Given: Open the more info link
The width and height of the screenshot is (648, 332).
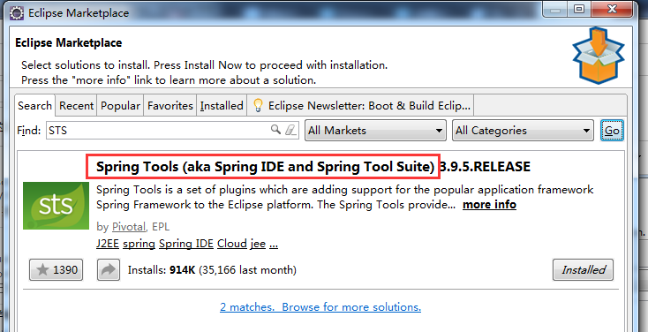Looking at the screenshot, I should pyautogui.click(x=489, y=205).
